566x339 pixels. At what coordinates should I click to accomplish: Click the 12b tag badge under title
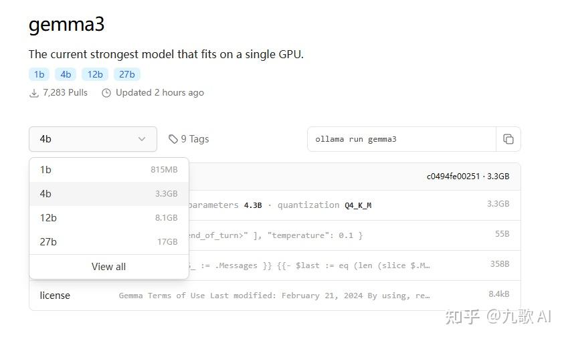[95, 74]
